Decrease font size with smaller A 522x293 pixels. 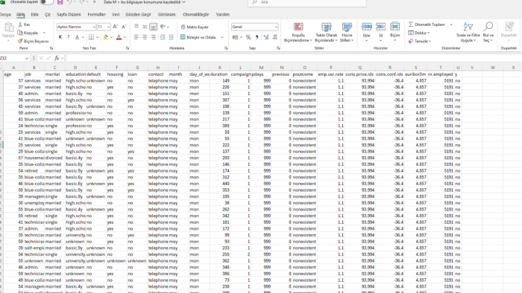tap(124, 27)
